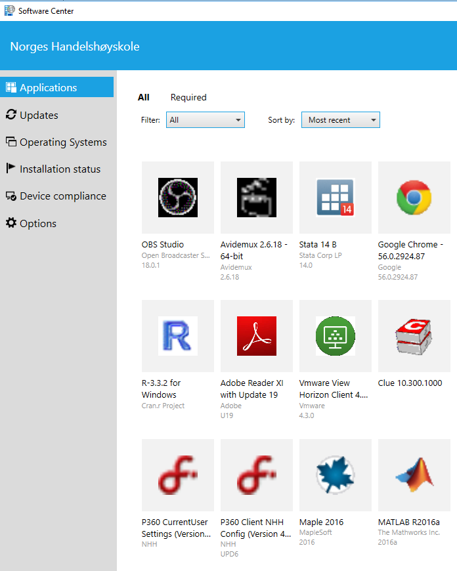457x571 pixels.
Task: Switch to the Required tab
Action: point(188,97)
